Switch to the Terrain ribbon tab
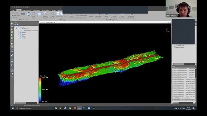This screenshot has height=116, width=207. click(54, 10)
